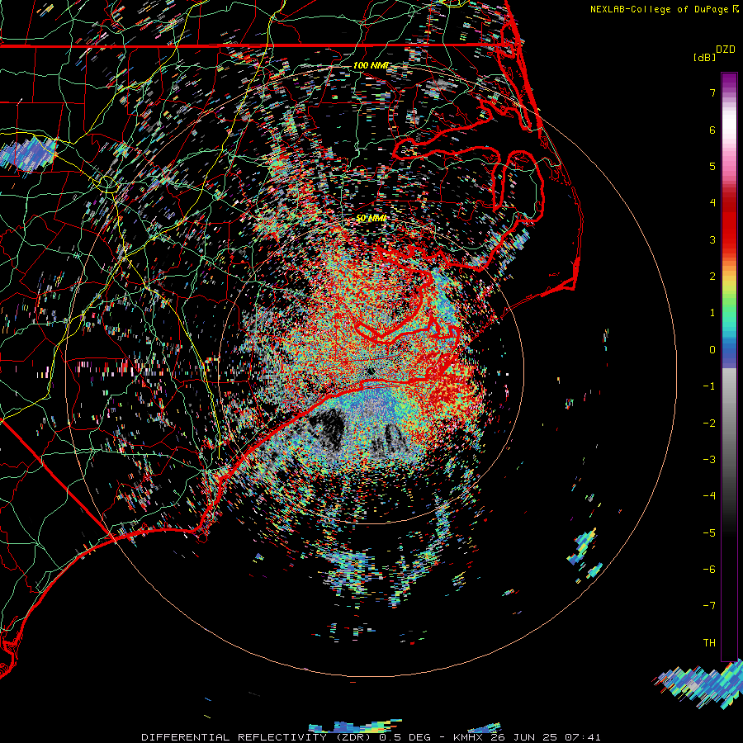
Task: Click the 50 NMI range ring label
Action: point(371,219)
